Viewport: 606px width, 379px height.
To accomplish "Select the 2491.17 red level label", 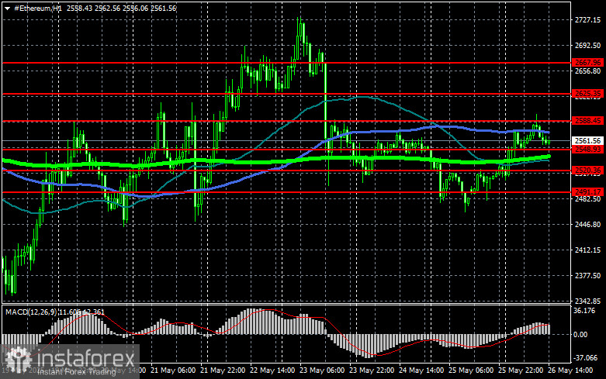I will click(x=587, y=191).
